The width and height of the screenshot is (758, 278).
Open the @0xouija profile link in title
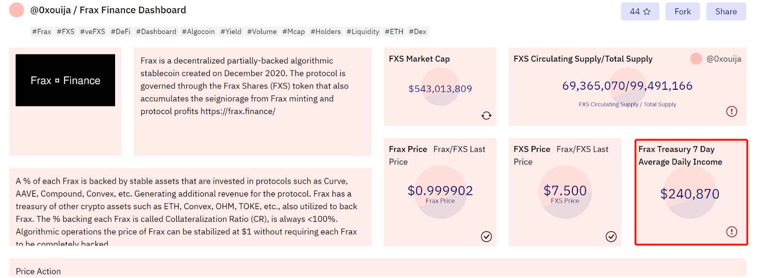pyautogui.click(x=51, y=10)
